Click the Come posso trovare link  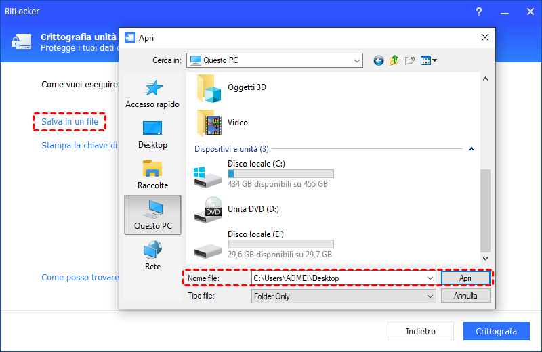point(80,278)
